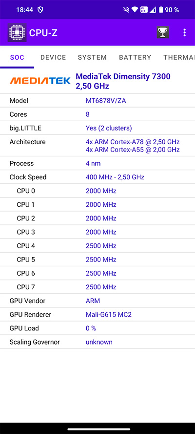Open the THERMAL tab
The width and height of the screenshot is (195, 434).
[179, 57]
